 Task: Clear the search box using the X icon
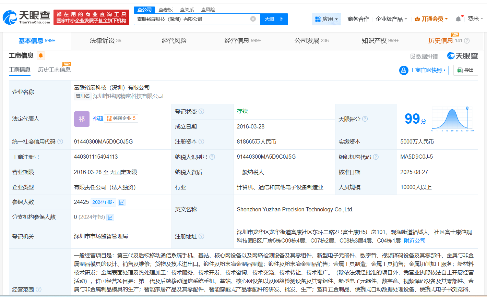point(253,19)
